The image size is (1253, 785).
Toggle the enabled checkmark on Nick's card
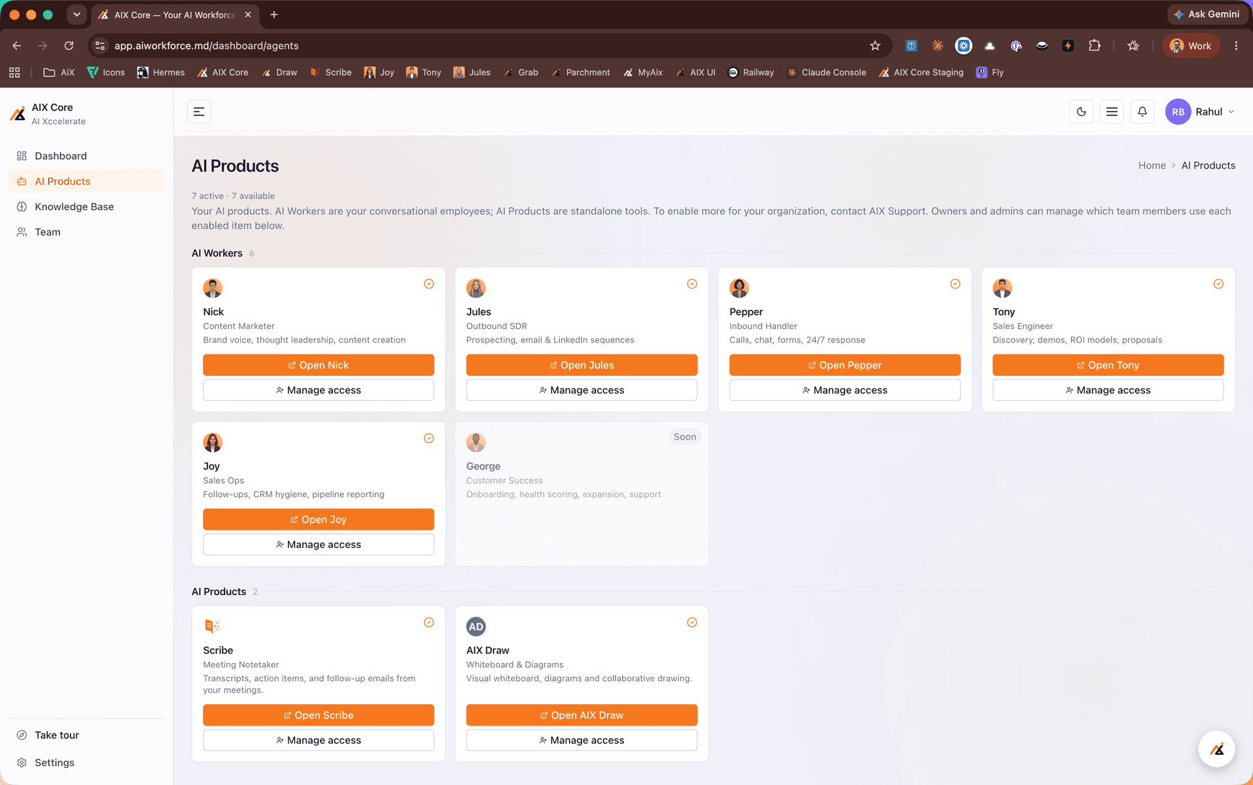[x=429, y=284]
